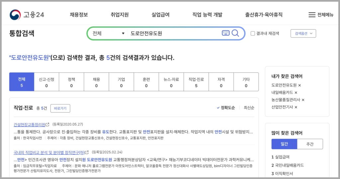Open the 전체메뉴 hamburger menu icon
The height and width of the screenshot is (179, 340).
click(312, 15)
